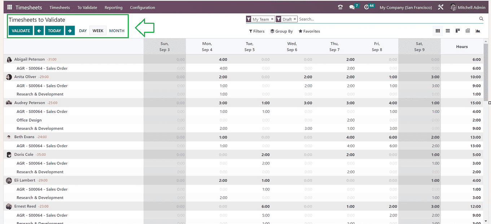
Task: Click the Validate button
Action: point(21,31)
